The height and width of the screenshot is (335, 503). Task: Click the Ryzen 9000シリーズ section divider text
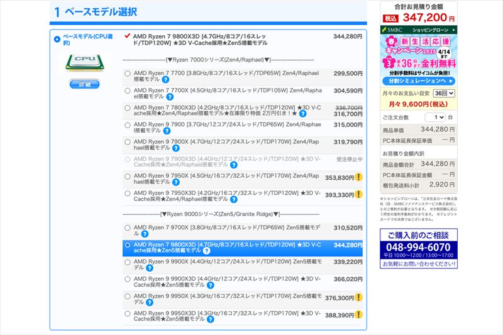click(220, 214)
